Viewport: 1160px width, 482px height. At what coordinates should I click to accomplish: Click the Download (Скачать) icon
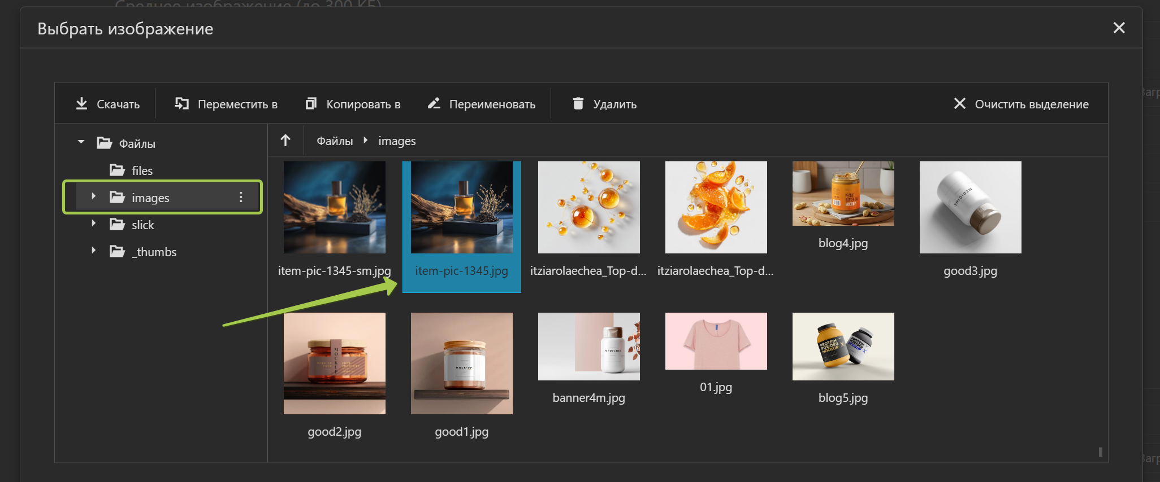(82, 104)
